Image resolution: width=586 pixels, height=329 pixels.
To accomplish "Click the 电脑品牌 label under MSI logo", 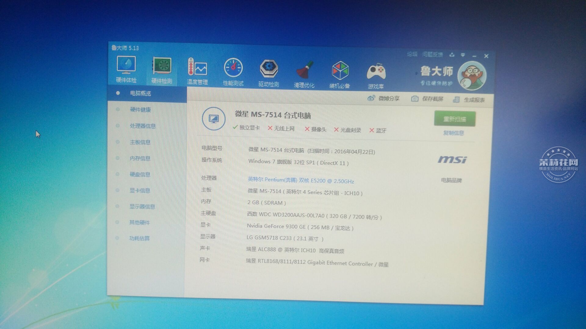I will tap(451, 180).
